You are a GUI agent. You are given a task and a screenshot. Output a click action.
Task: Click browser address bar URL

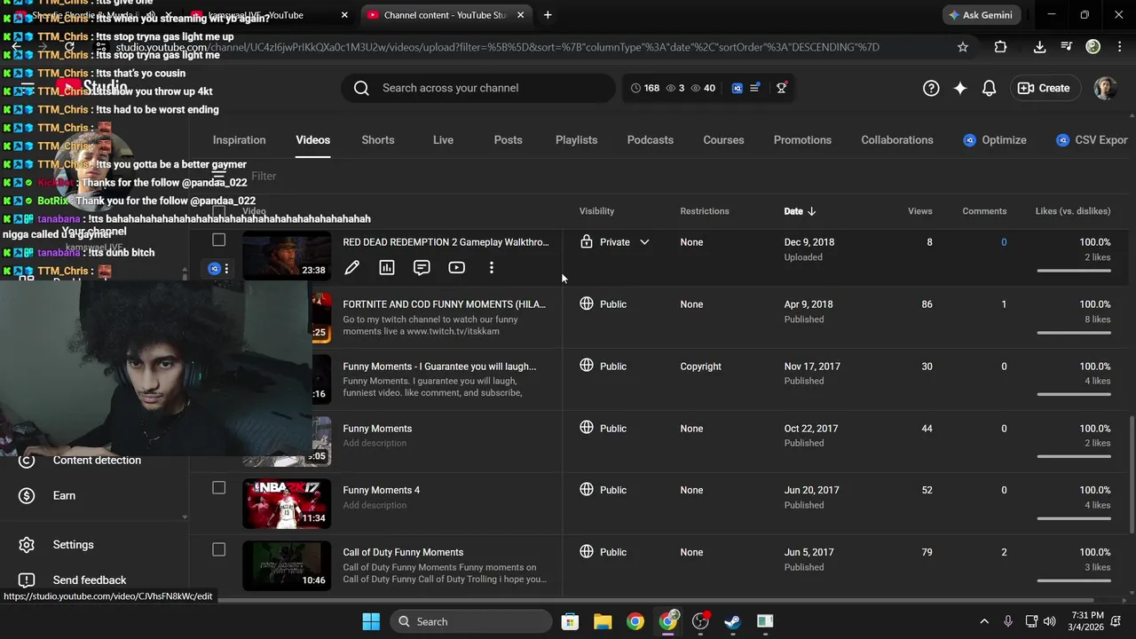[497, 47]
